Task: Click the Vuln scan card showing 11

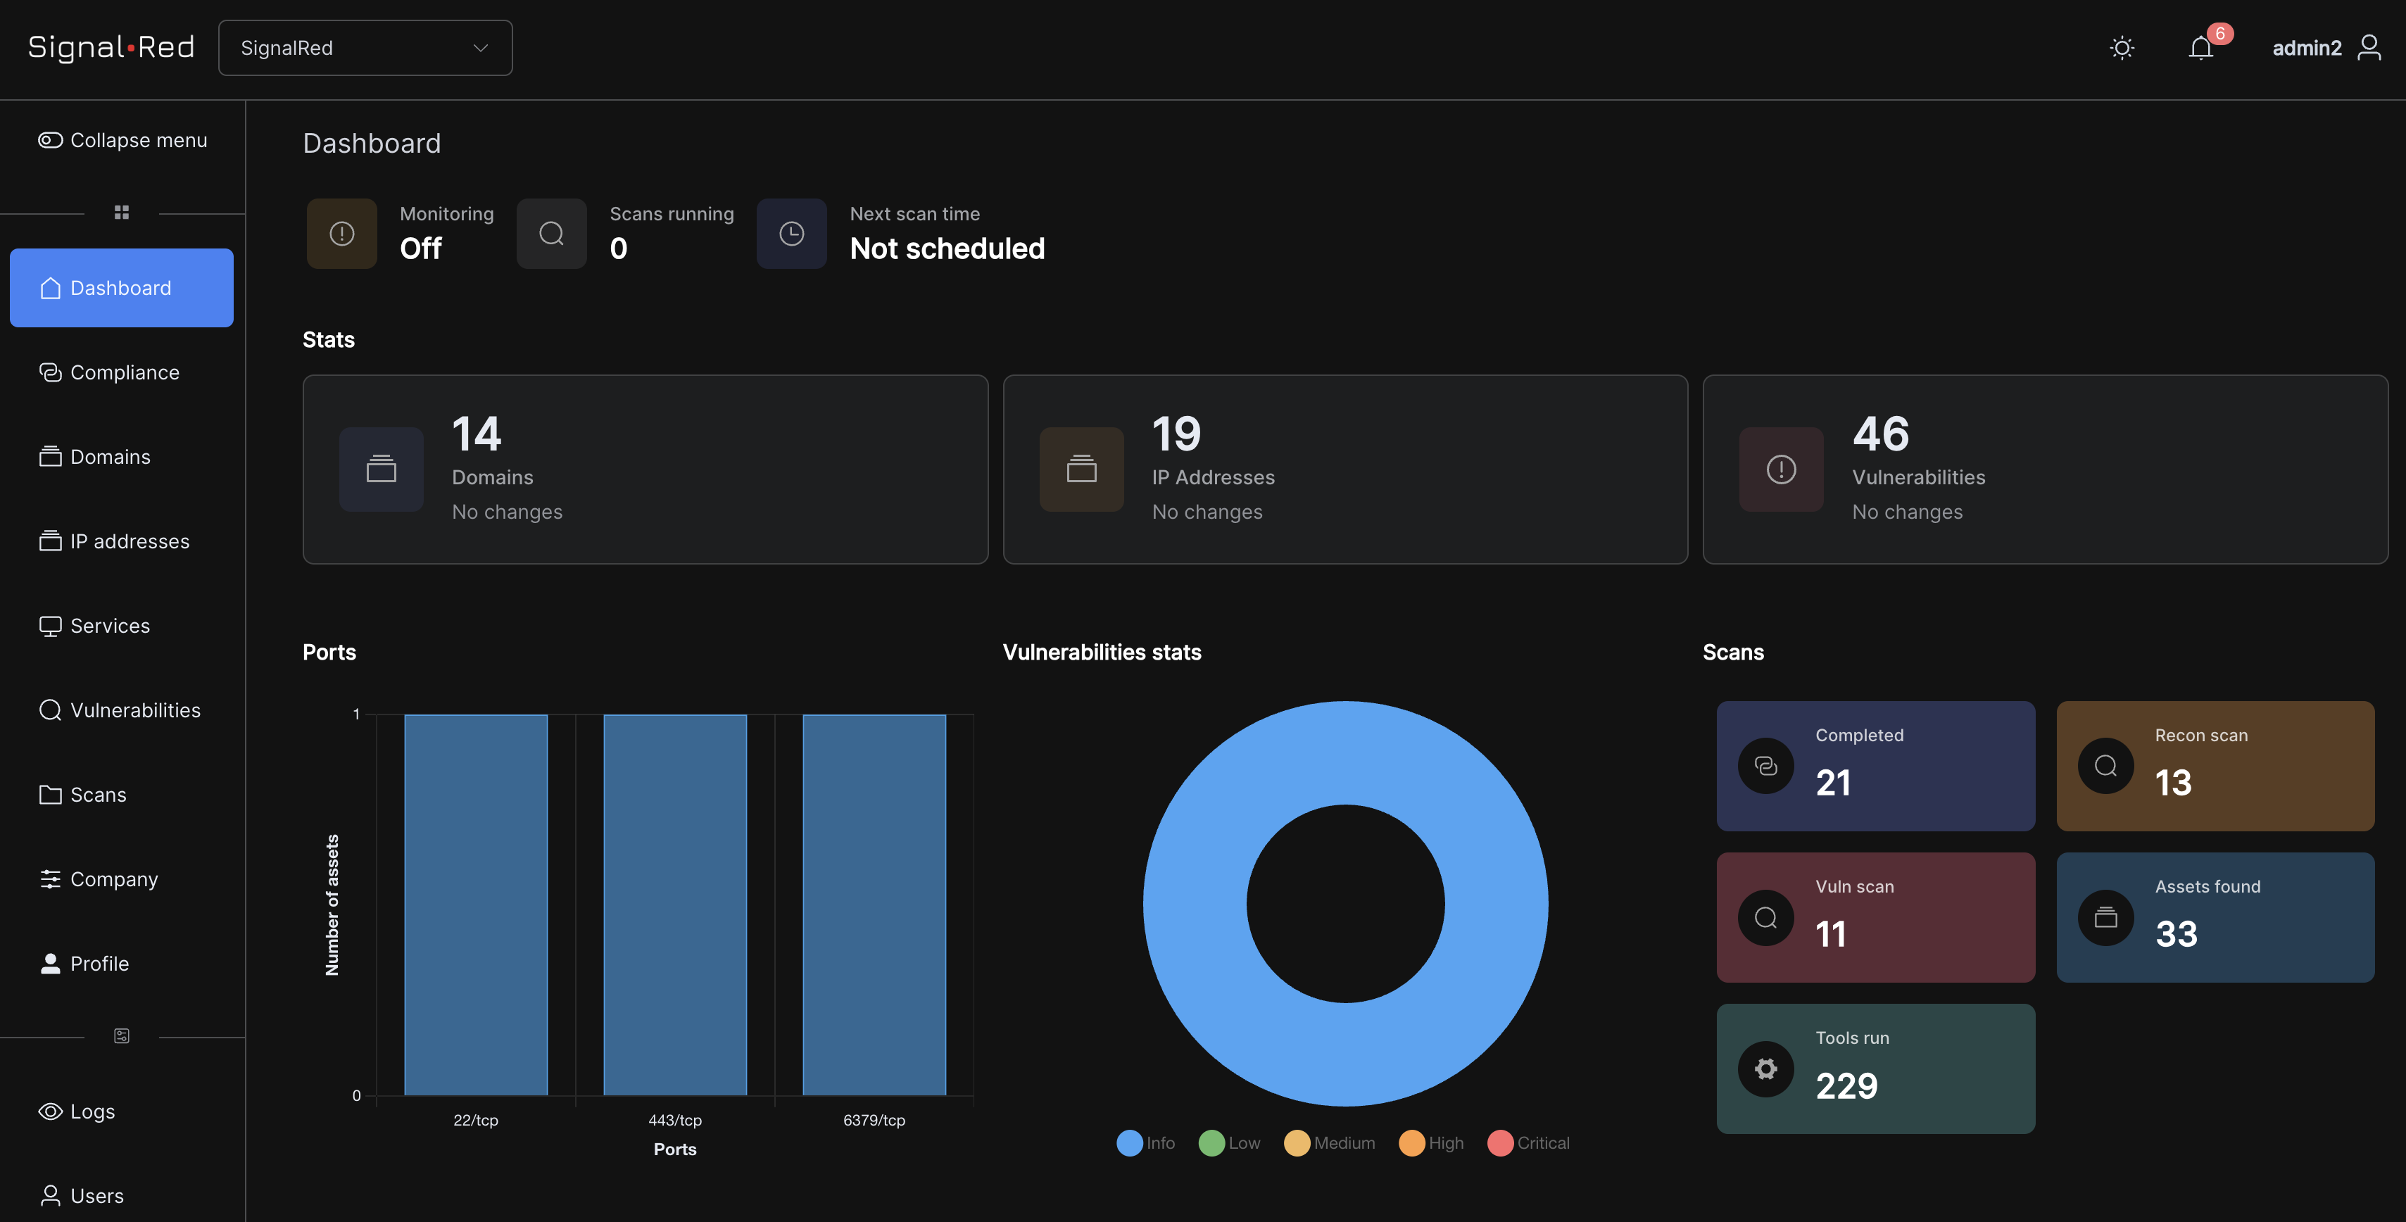Action: point(1875,917)
